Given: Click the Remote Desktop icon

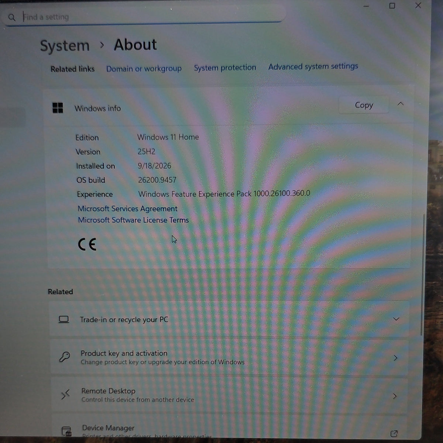Looking at the screenshot, I should [65, 395].
